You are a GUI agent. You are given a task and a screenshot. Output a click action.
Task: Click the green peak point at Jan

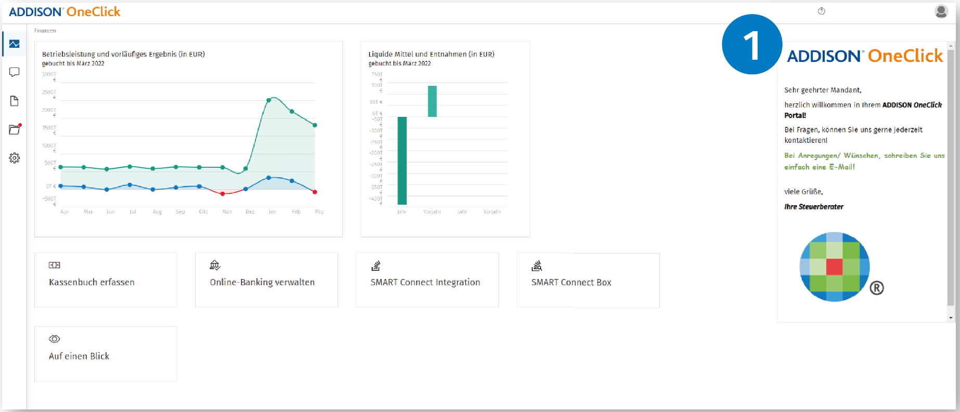(268, 100)
